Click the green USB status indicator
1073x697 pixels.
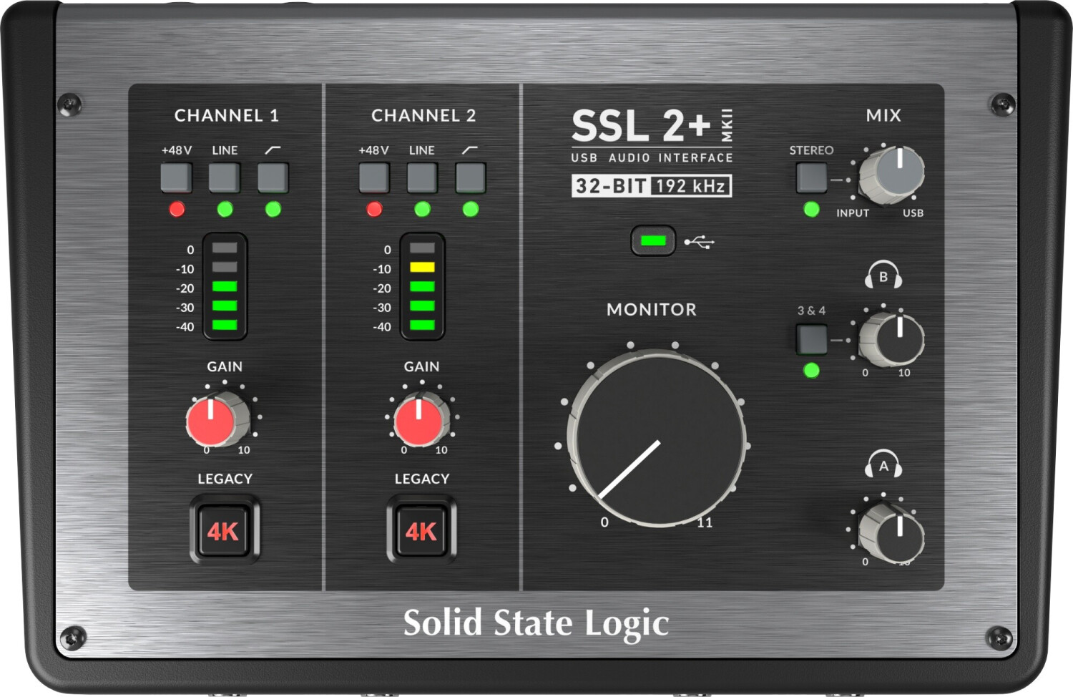[x=653, y=241]
